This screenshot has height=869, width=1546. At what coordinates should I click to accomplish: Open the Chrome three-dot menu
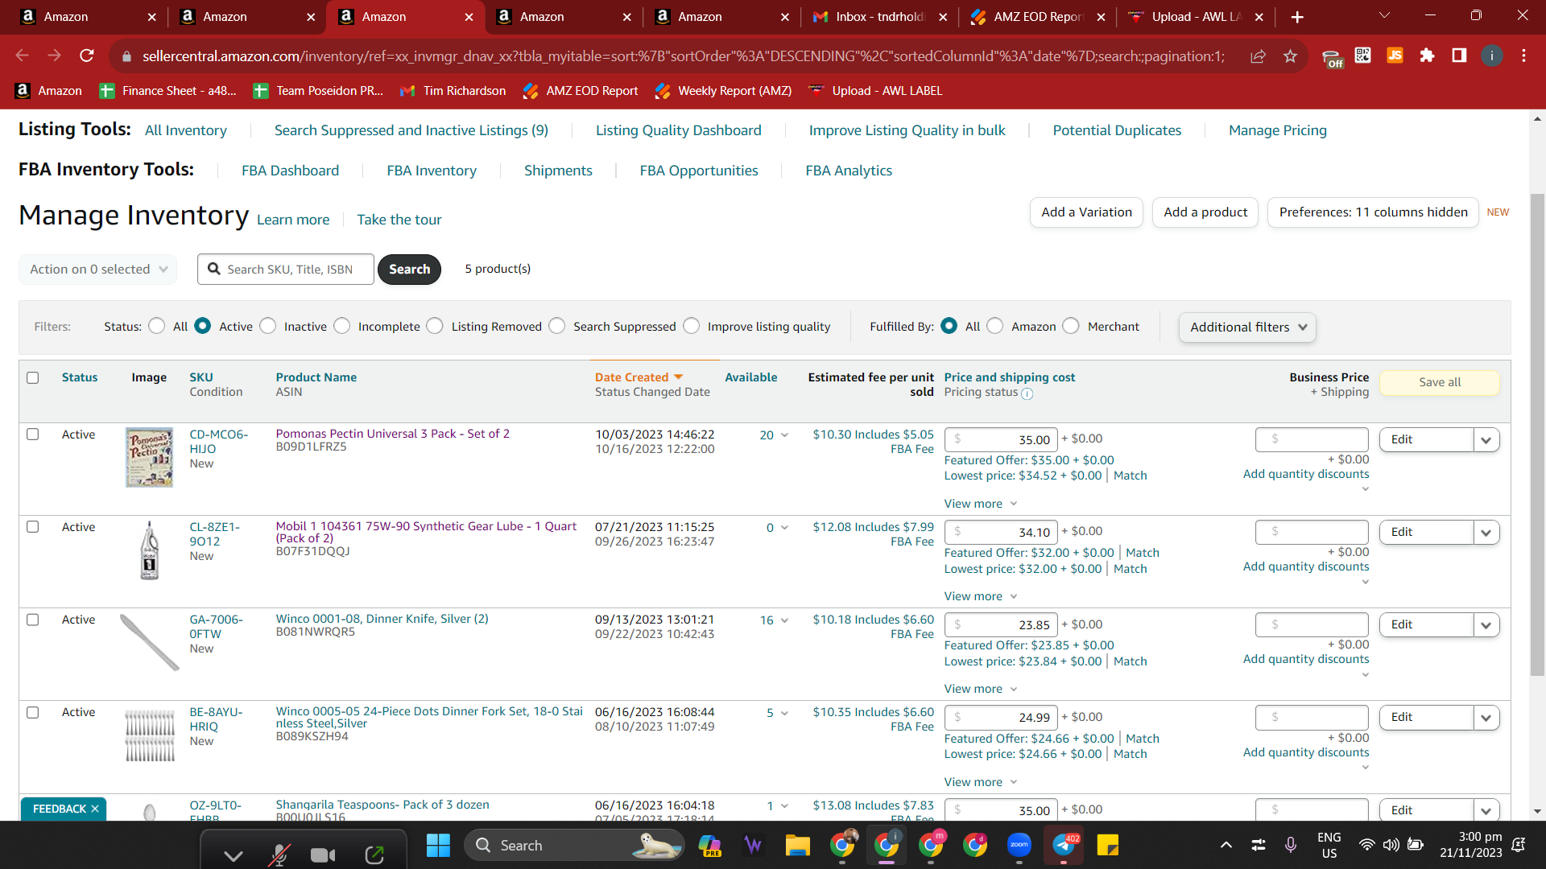pos(1523,56)
